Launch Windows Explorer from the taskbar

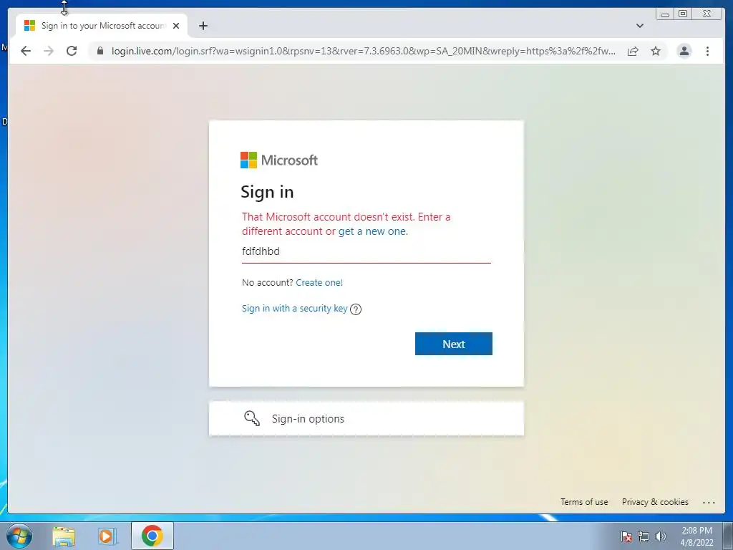(x=64, y=536)
